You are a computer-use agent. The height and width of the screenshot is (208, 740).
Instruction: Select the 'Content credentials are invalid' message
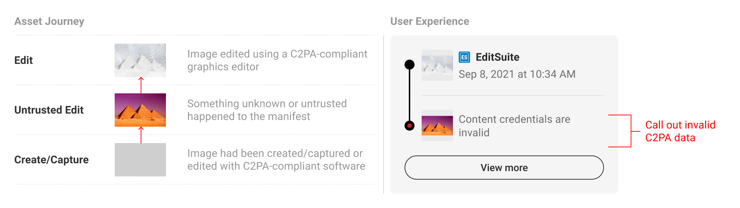pyautogui.click(x=515, y=126)
